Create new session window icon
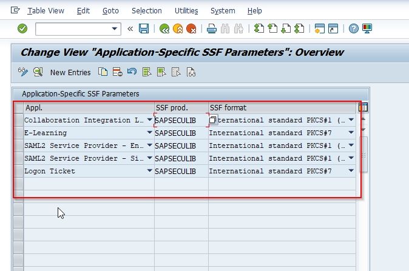 320,28
